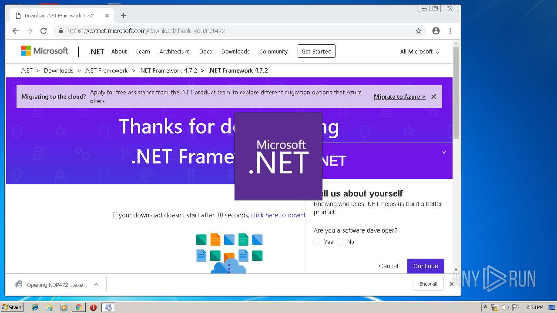Screen dimensions: 557x313
Task: Open Docs in navigation
Action: click(205, 51)
